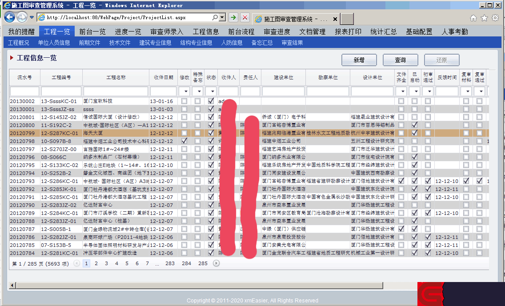Toggle 修改 checkbox for row 20120798
Viewport: 505px width, 306px height.
pos(184,141)
